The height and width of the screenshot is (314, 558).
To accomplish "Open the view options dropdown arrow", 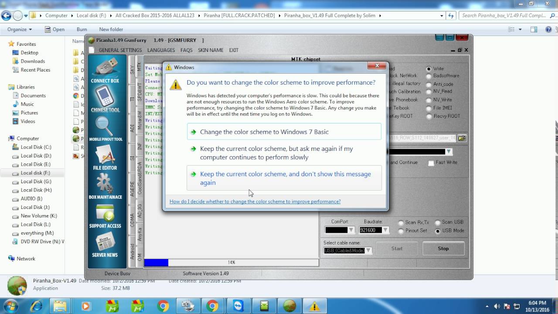I will [x=520, y=29].
